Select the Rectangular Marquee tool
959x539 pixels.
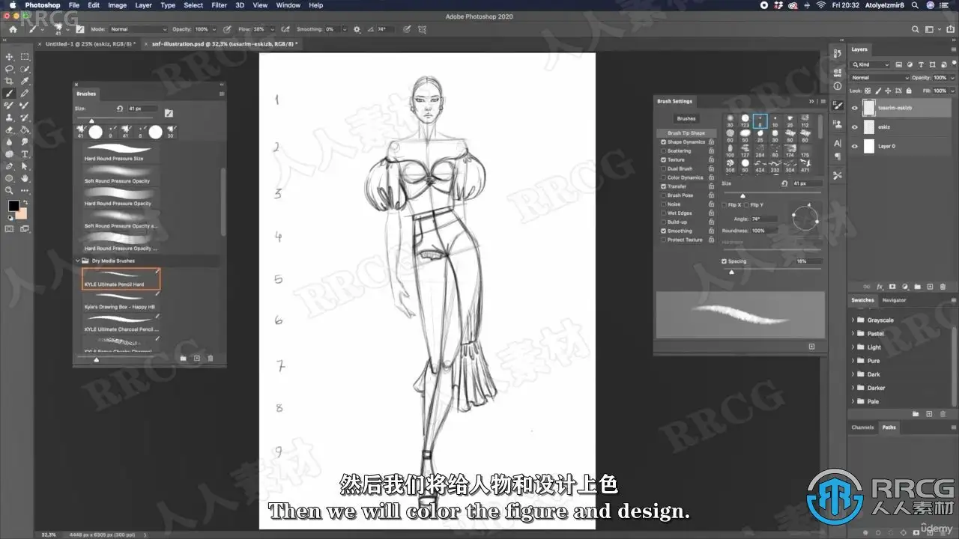coord(25,57)
